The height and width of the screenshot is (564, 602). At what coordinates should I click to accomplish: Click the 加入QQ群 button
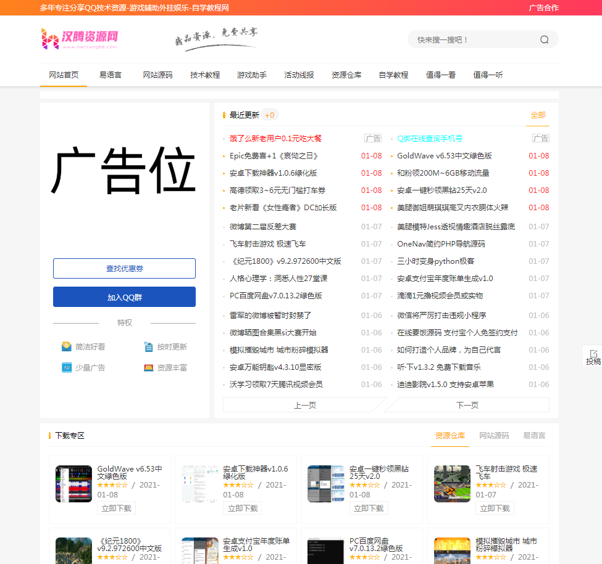point(124,296)
